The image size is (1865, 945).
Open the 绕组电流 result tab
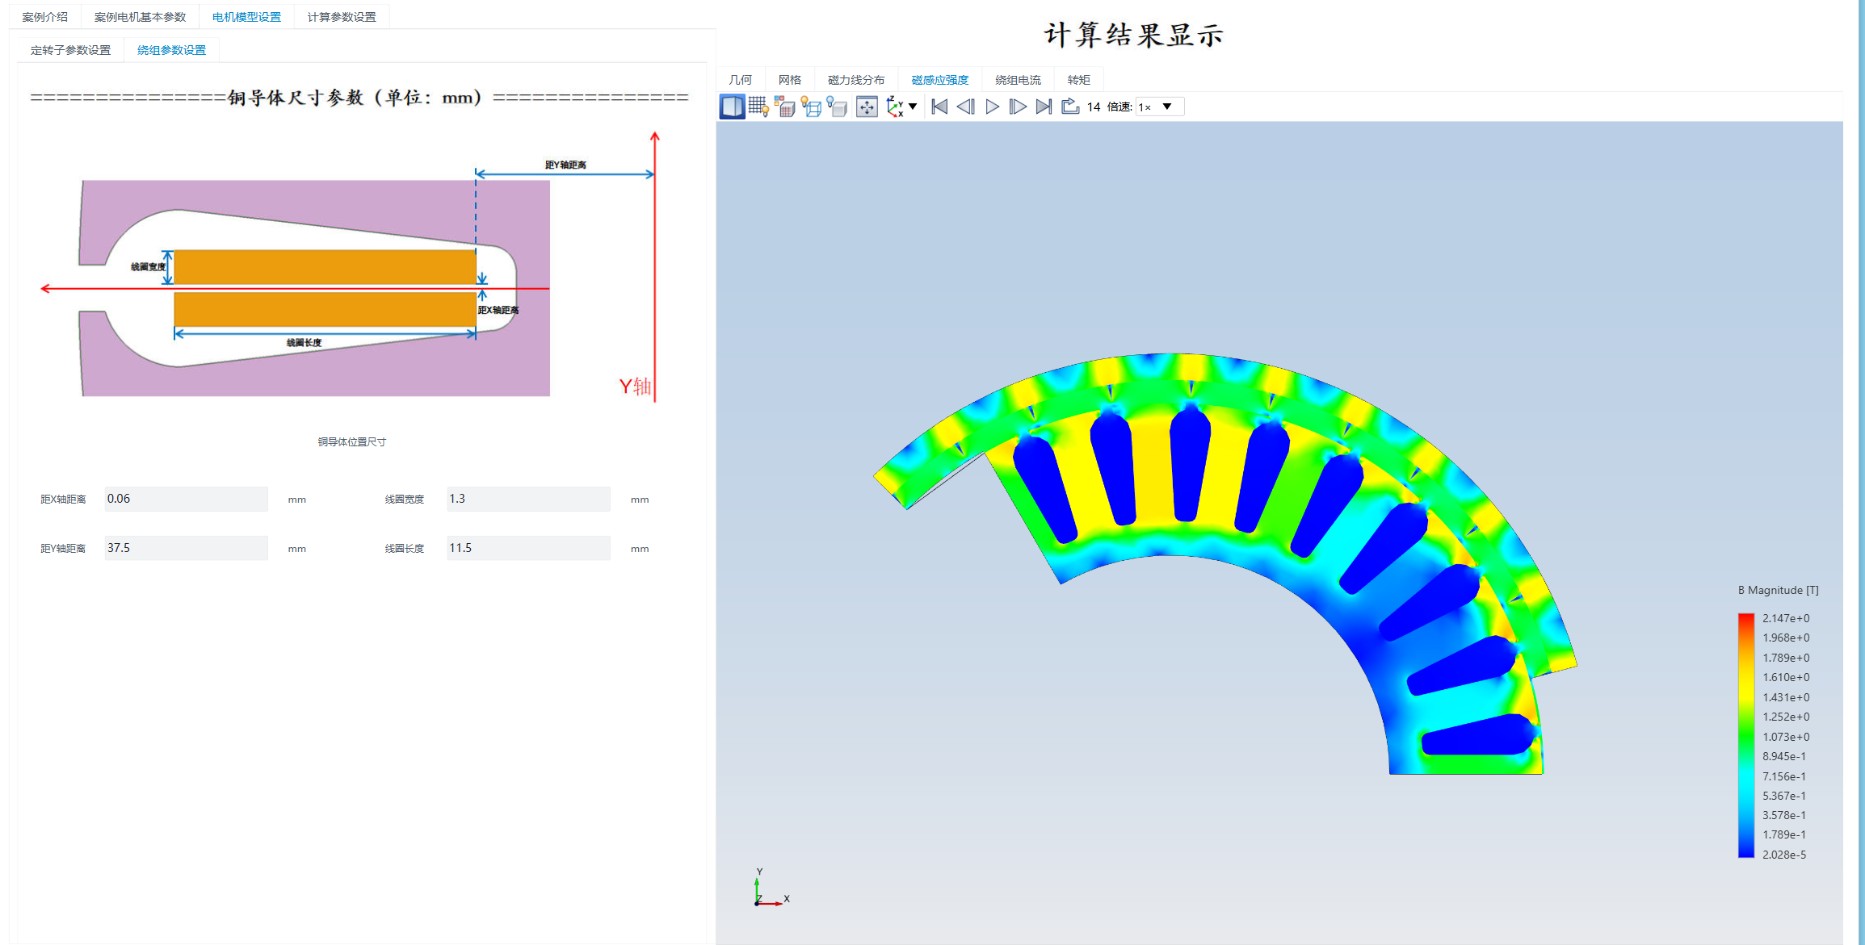[x=1019, y=80]
